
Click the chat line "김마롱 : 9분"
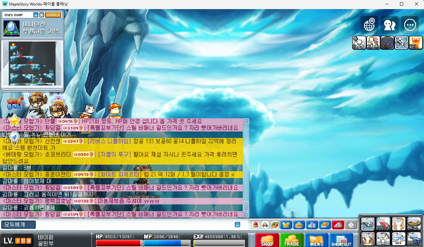pyautogui.click(x=17, y=168)
